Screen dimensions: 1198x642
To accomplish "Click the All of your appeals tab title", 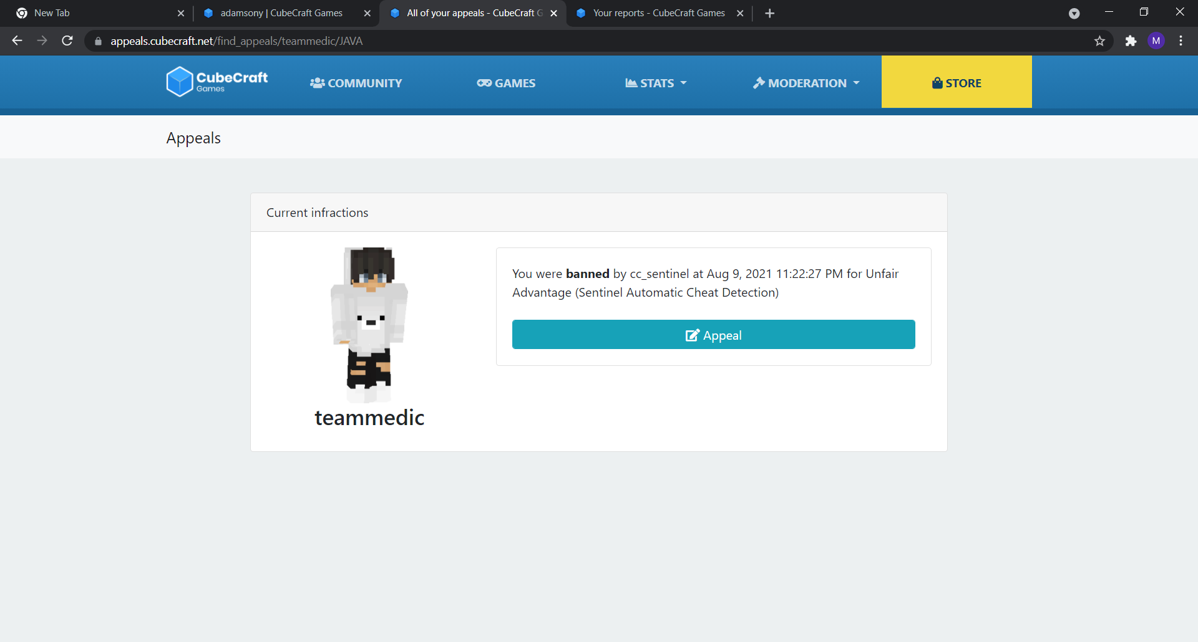I will coord(474,13).
